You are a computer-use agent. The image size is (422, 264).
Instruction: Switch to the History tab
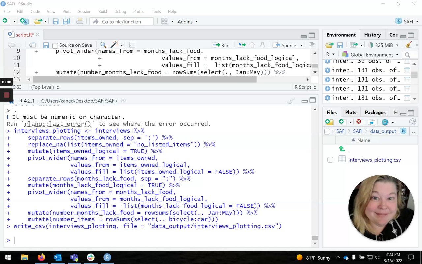tap(373, 35)
